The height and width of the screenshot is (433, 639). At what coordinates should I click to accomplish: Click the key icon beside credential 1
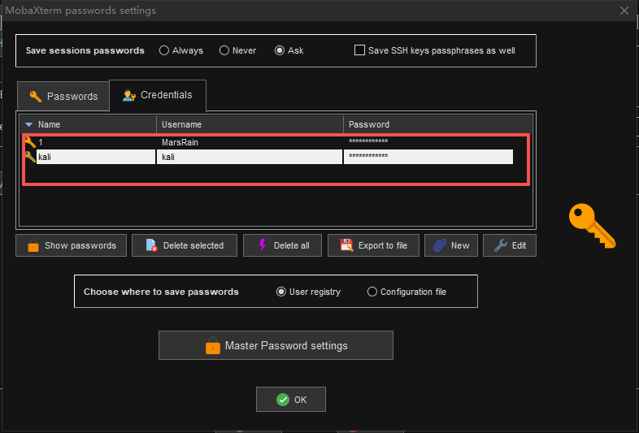coord(29,142)
